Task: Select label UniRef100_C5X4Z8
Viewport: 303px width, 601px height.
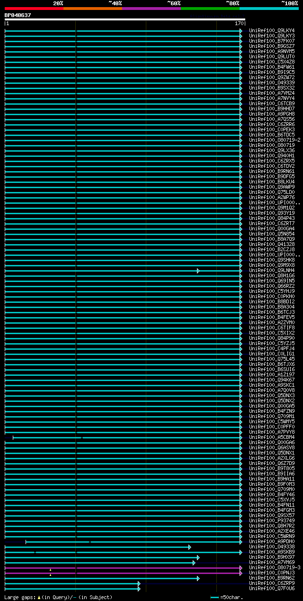Action: [x=272, y=62]
